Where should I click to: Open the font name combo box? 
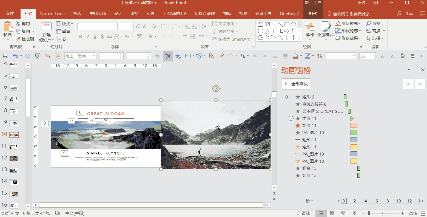coord(97,26)
